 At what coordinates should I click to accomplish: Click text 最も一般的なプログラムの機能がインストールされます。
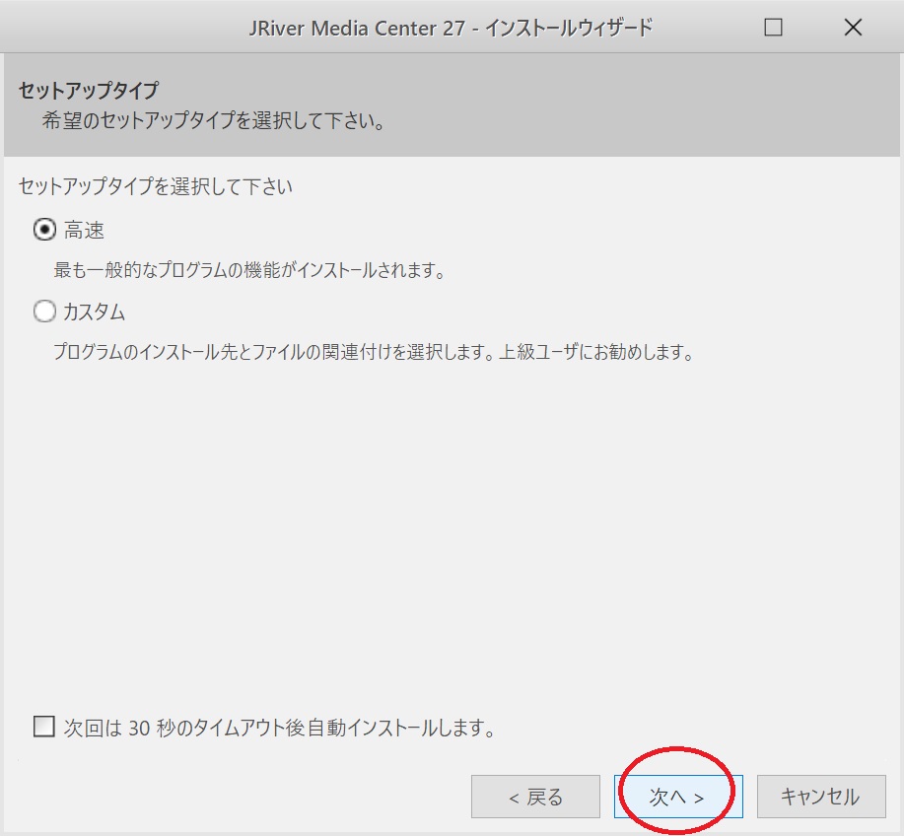pyautogui.click(x=249, y=270)
